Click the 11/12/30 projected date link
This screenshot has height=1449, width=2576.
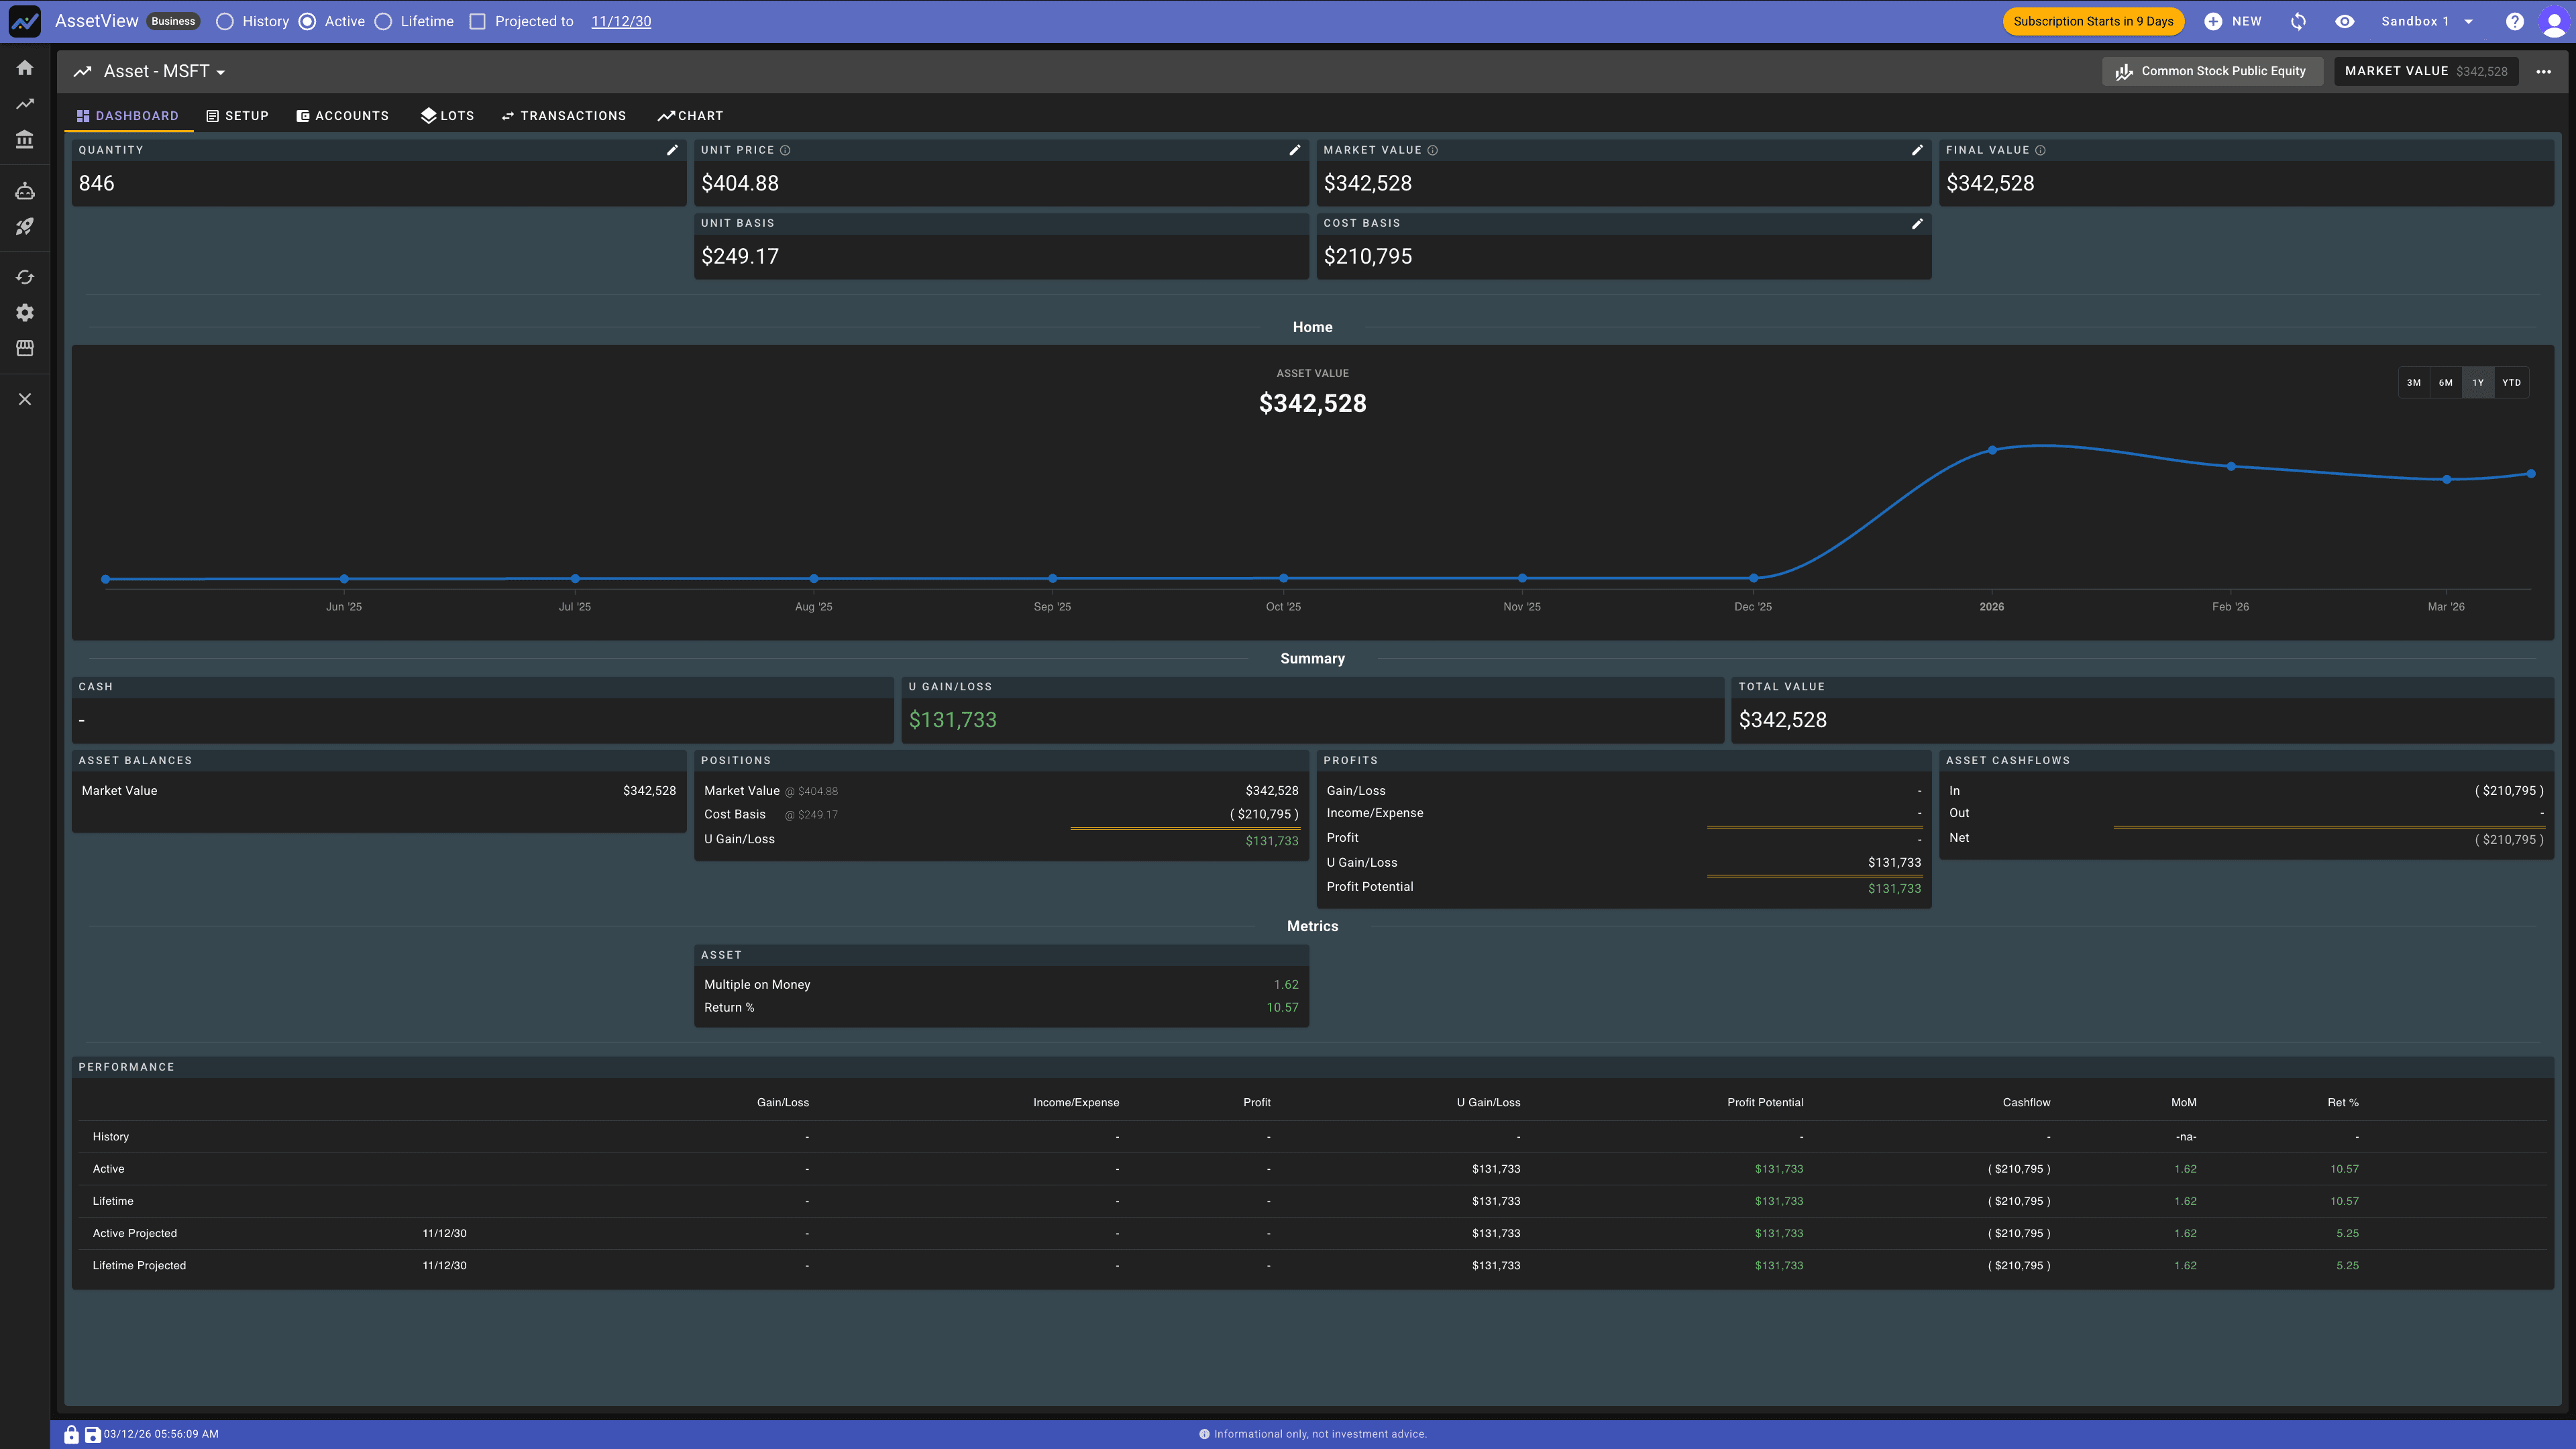click(621, 21)
